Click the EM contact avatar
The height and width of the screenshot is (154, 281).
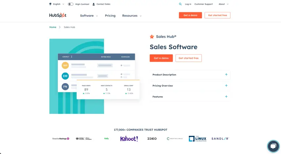click(65, 76)
